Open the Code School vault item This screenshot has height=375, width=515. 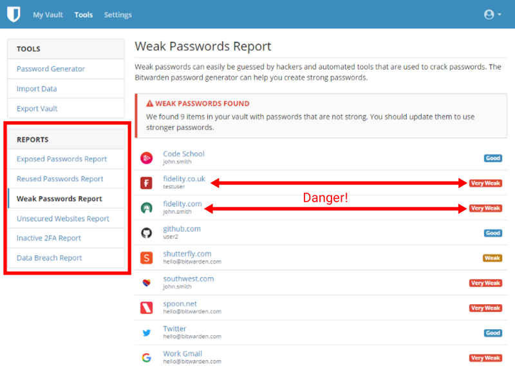tap(183, 154)
